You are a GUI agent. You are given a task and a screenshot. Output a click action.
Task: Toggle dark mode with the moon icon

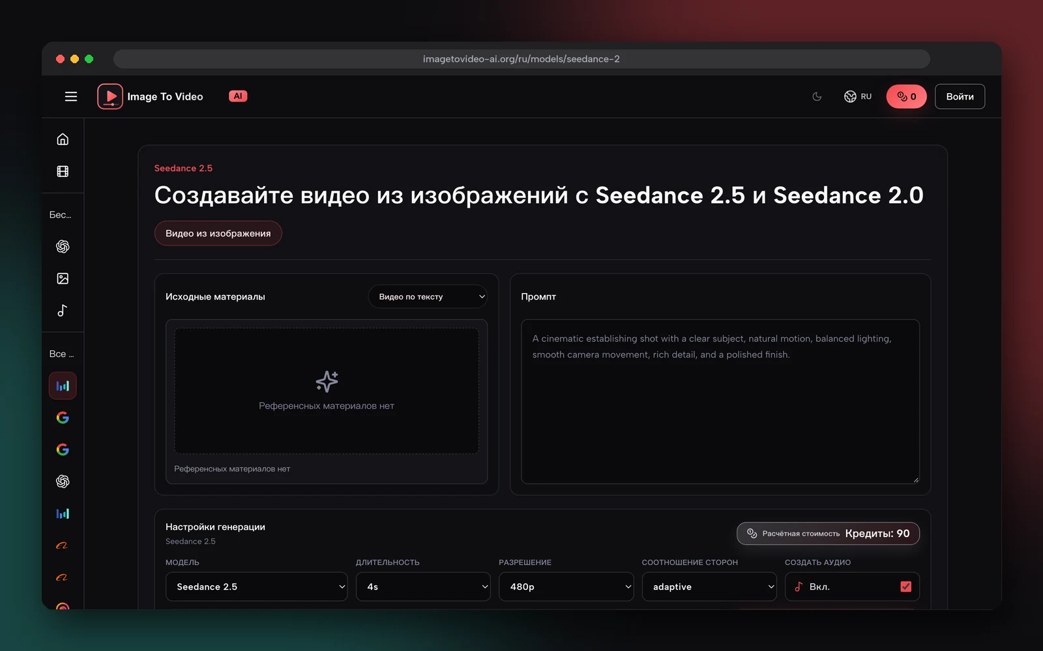[x=817, y=96]
